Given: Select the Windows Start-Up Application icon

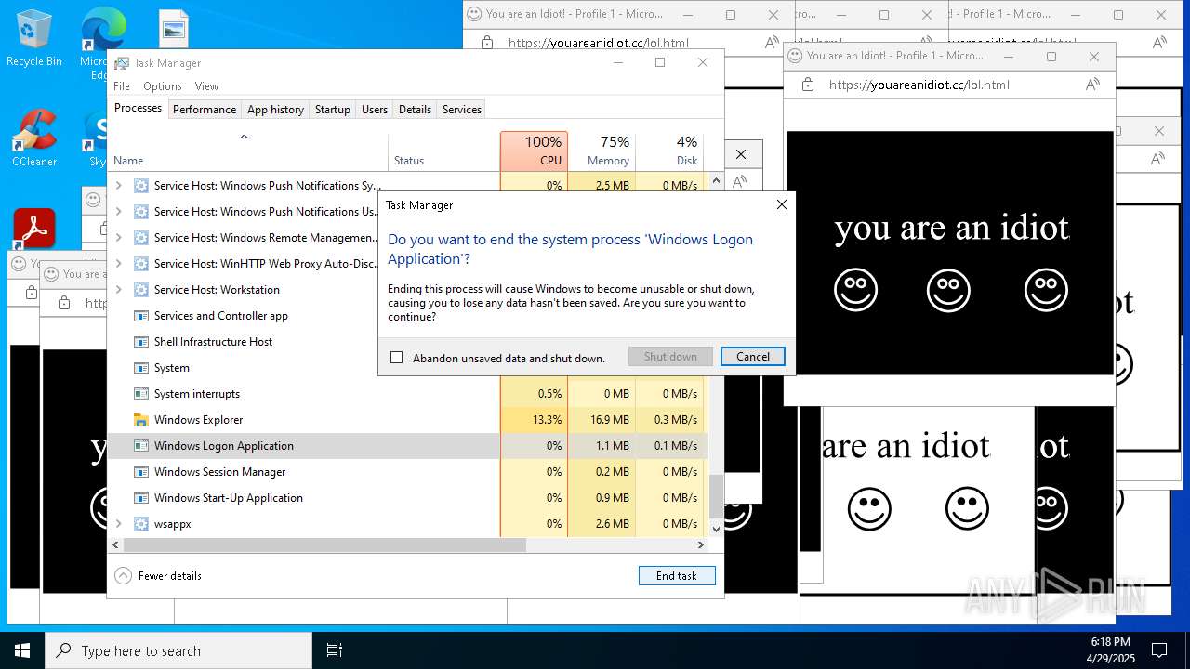Looking at the screenshot, I should pyautogui.click(x=141, y=498).
